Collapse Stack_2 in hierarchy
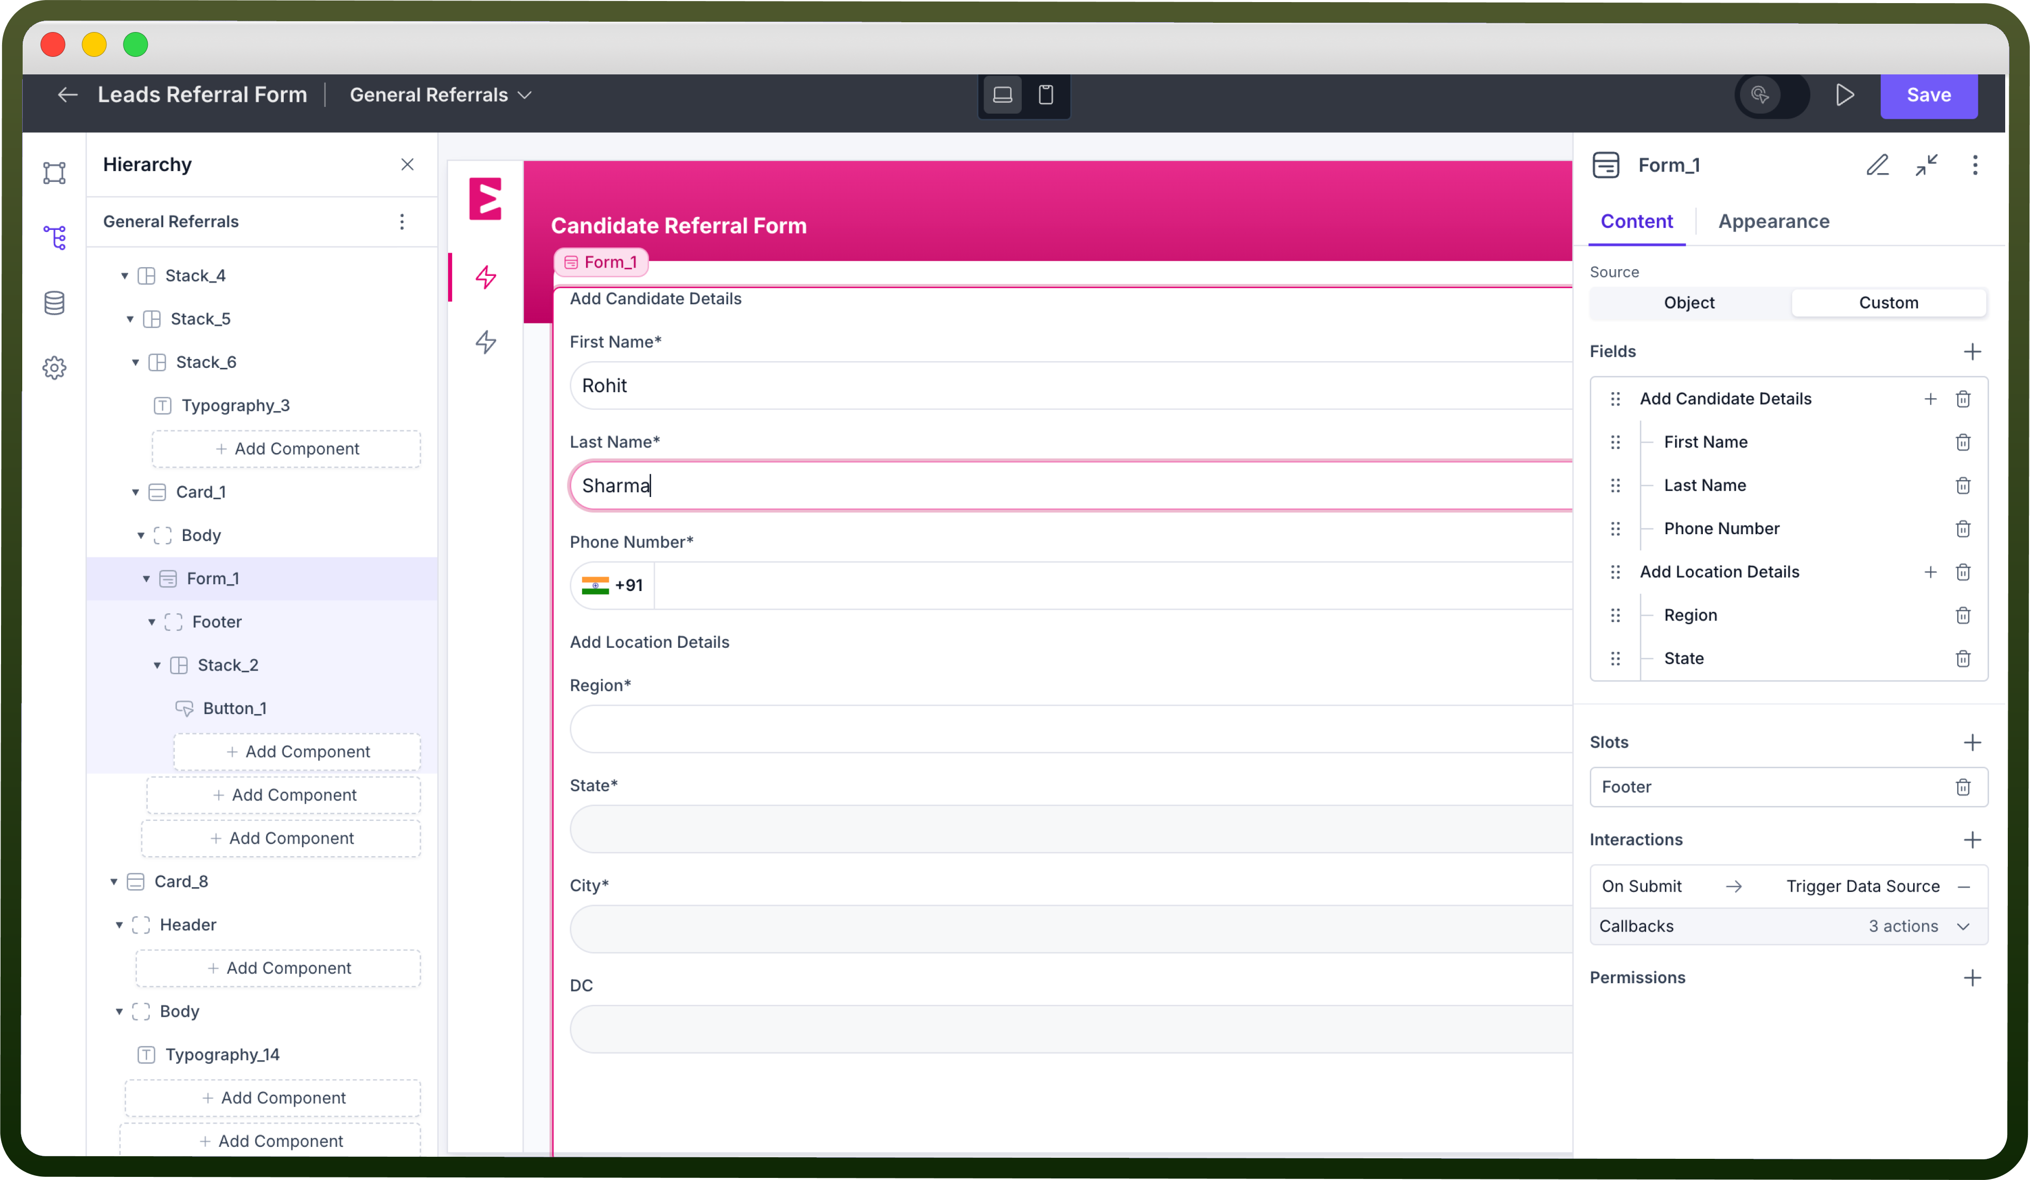 pos(157,665)
